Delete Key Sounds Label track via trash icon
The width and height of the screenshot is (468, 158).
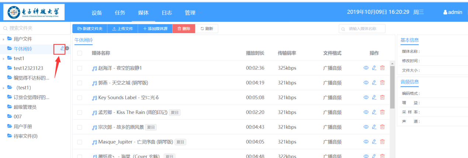382,97
